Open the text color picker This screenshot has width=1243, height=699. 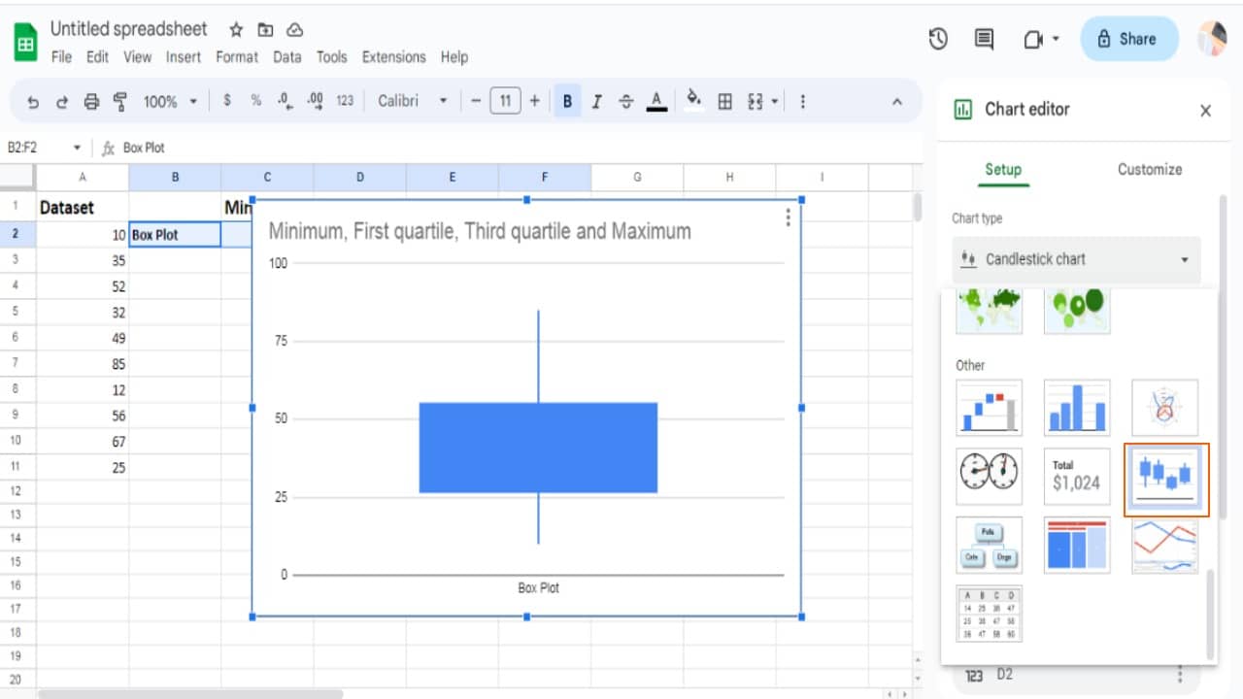pyautogui.click(x=655, y=100)
